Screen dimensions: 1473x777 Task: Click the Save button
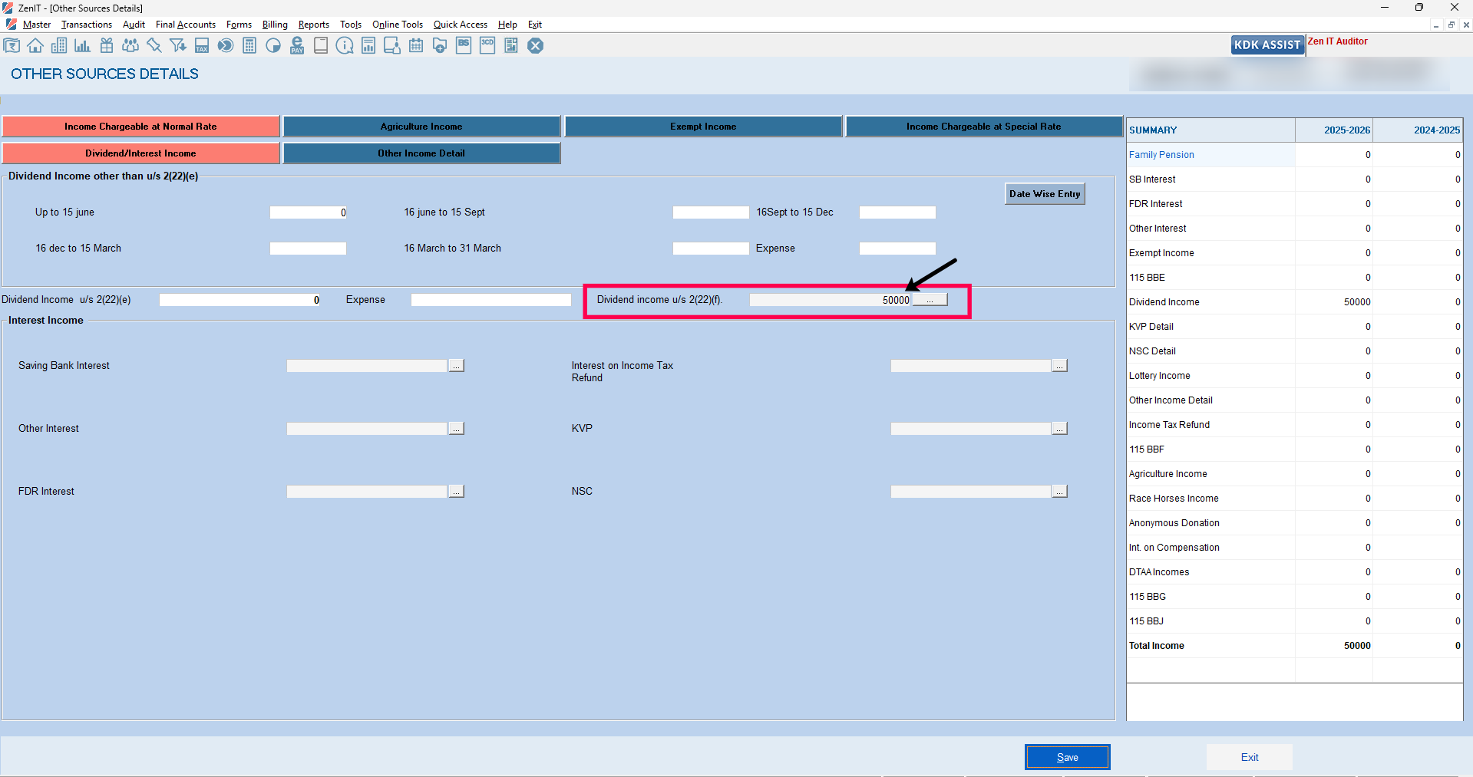coord(1067,757)
